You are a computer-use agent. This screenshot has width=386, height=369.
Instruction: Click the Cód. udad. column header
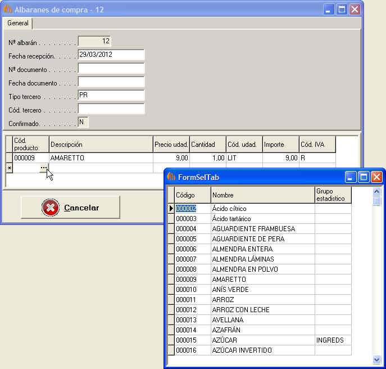pos(244,144)
